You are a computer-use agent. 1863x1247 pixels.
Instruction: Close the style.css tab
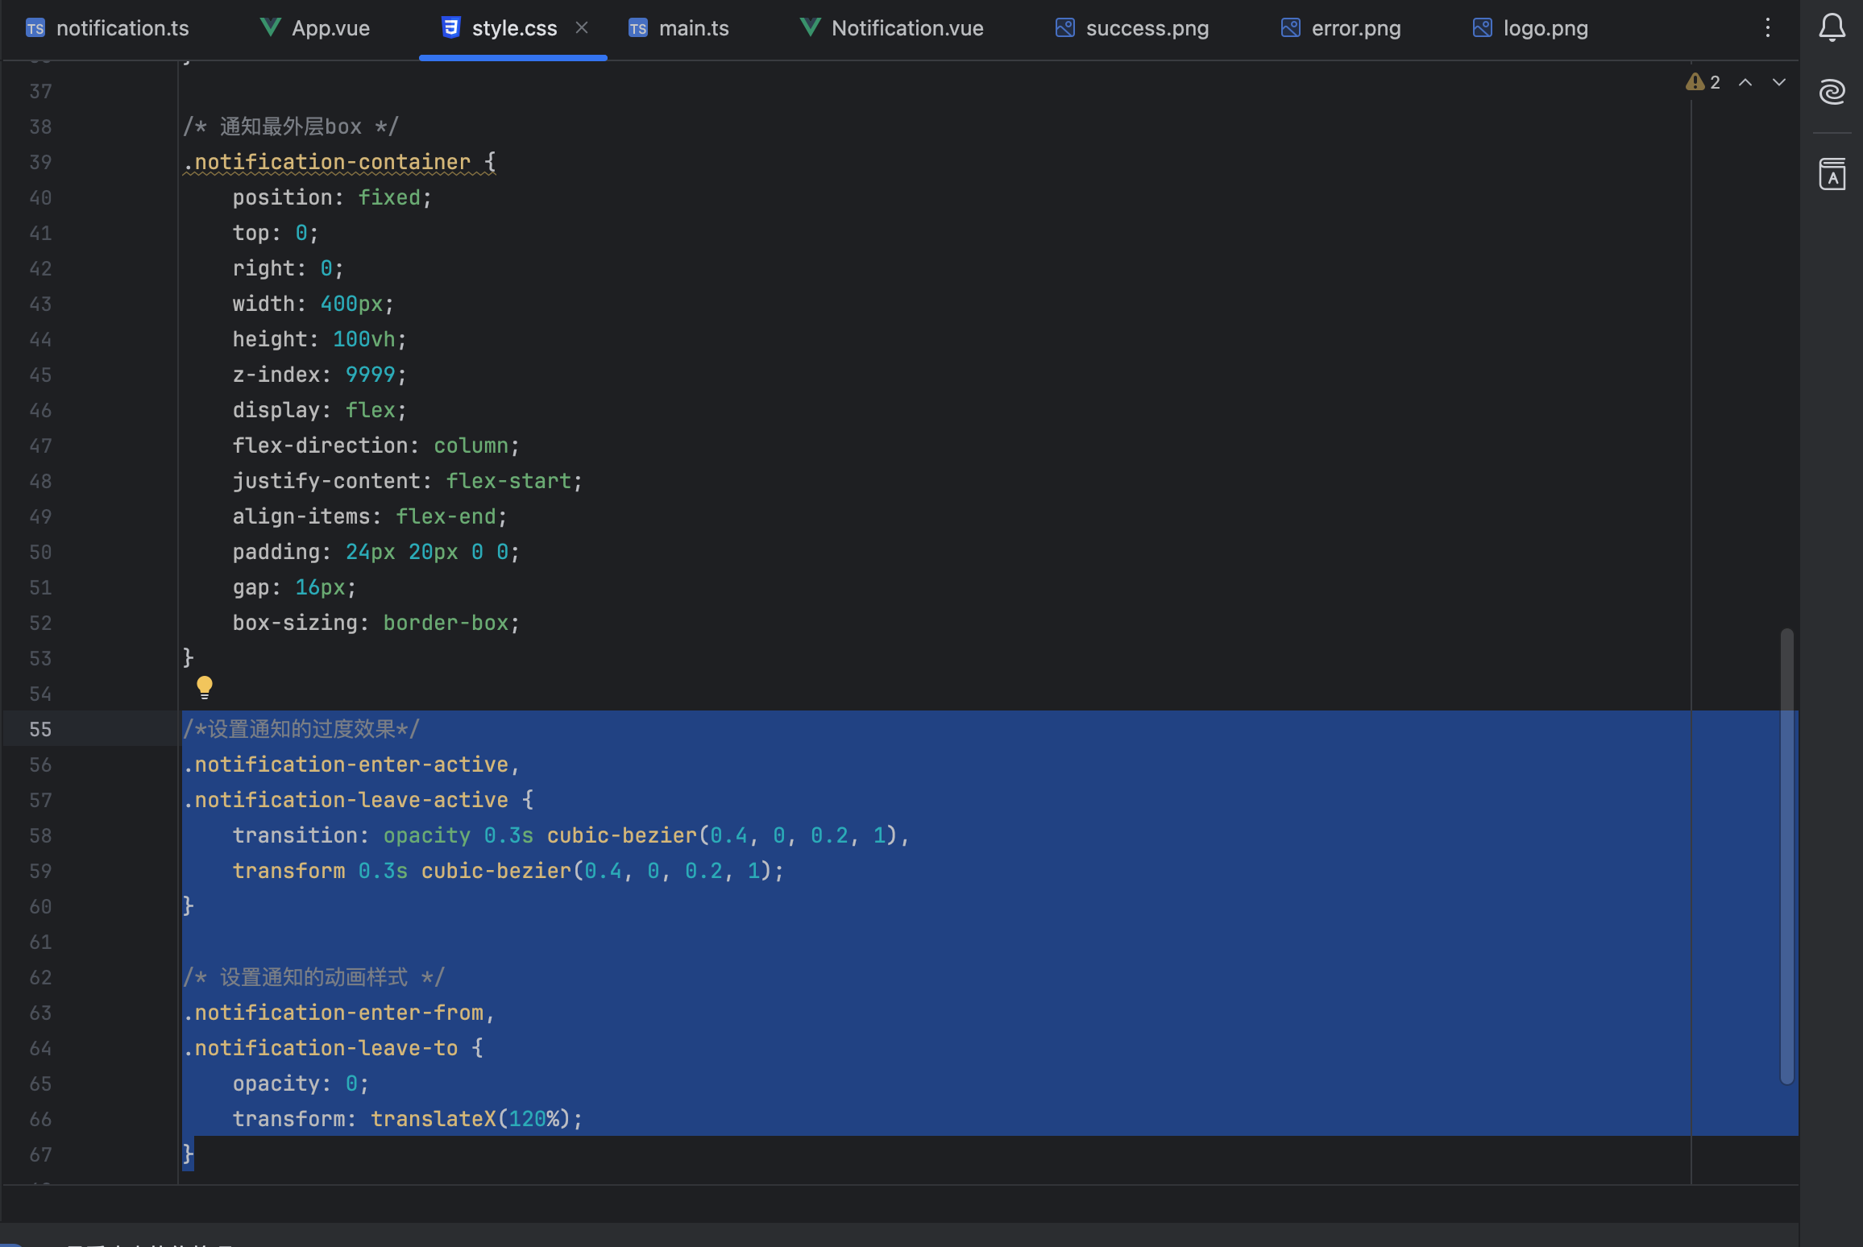click(582, 27)
